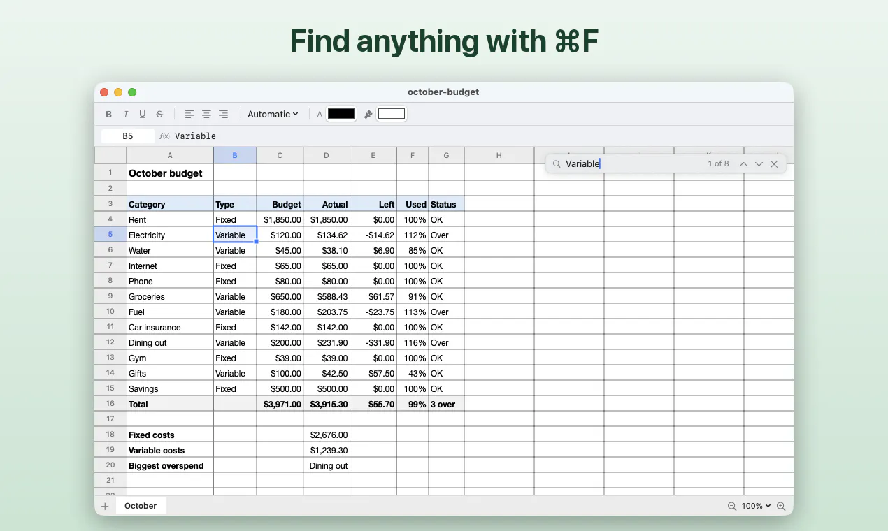
Task: Click the B5 cell reference box
Action: 128,136
